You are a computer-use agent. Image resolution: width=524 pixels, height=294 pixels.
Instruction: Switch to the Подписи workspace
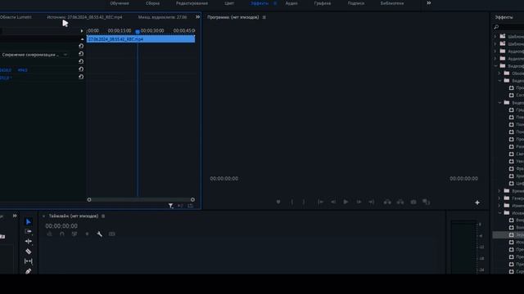pyautogui.click(x=356, y=3)
